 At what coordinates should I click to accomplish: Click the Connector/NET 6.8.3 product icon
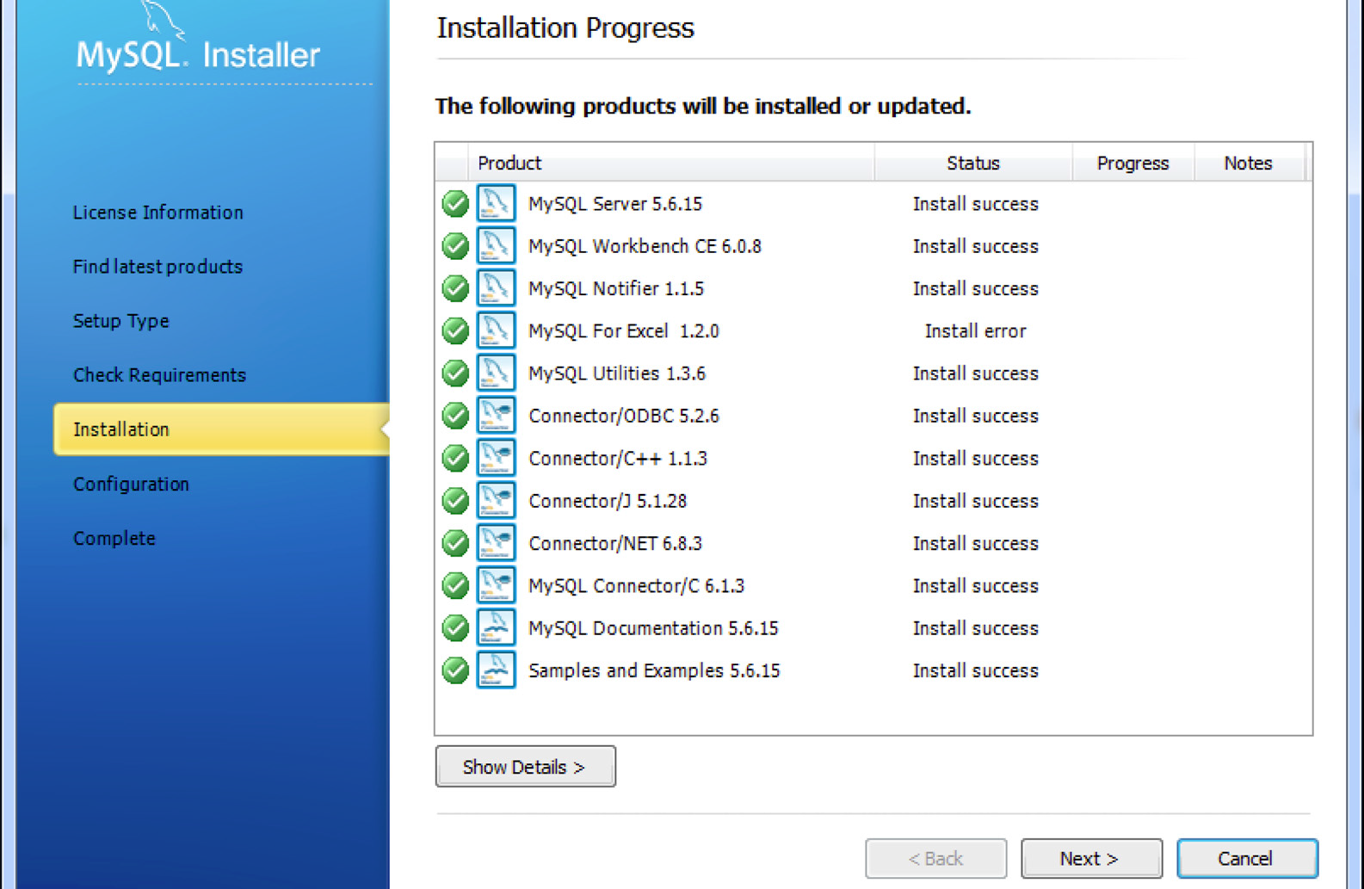496,543
